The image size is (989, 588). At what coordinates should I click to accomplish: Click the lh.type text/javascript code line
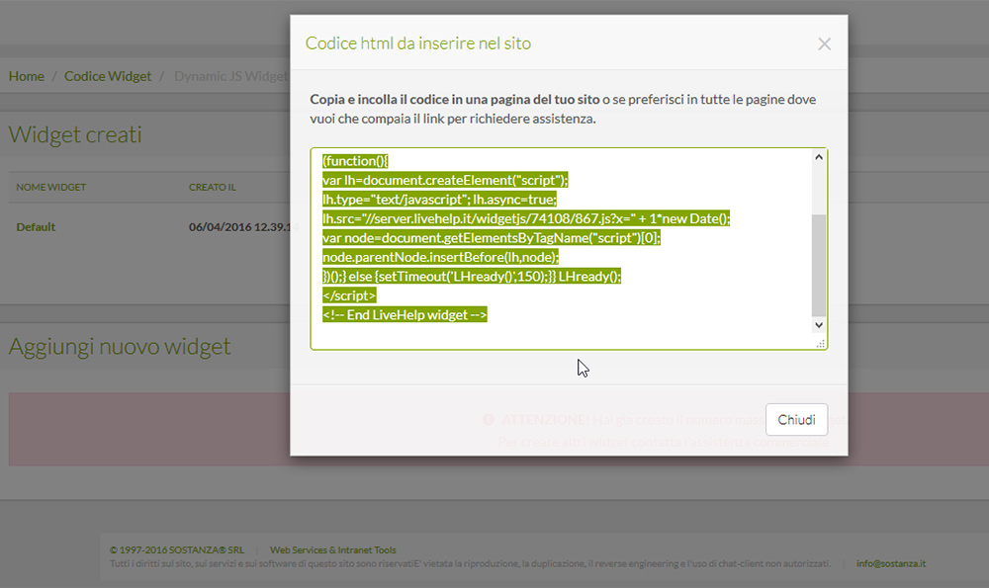tap(440, 200)
